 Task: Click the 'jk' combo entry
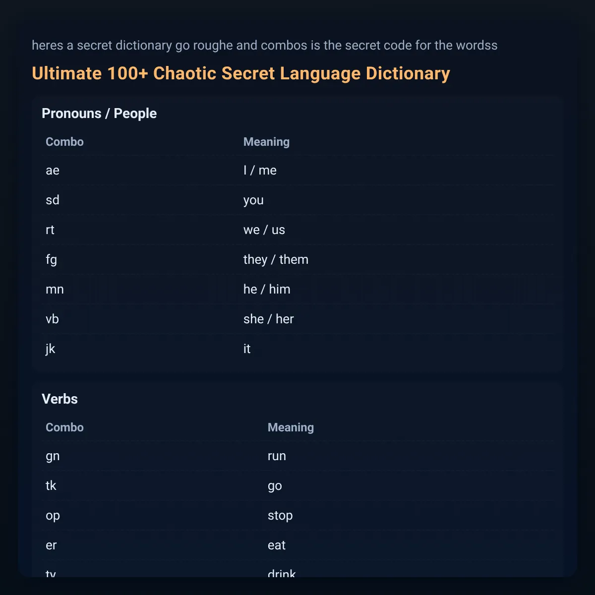pos(51,349)
